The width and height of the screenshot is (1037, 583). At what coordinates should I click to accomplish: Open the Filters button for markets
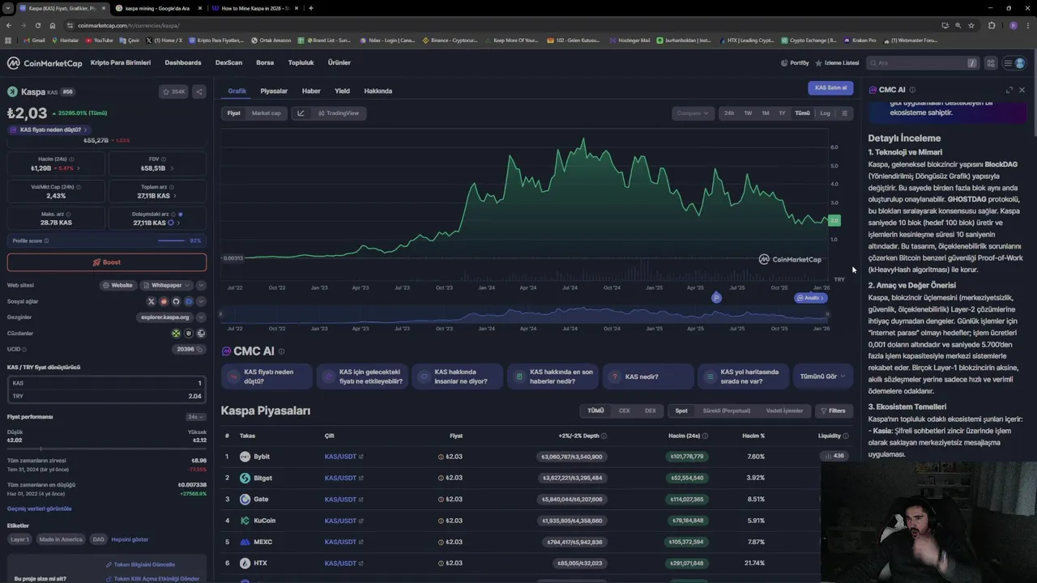pyautogui.click(x=834, y=411)
